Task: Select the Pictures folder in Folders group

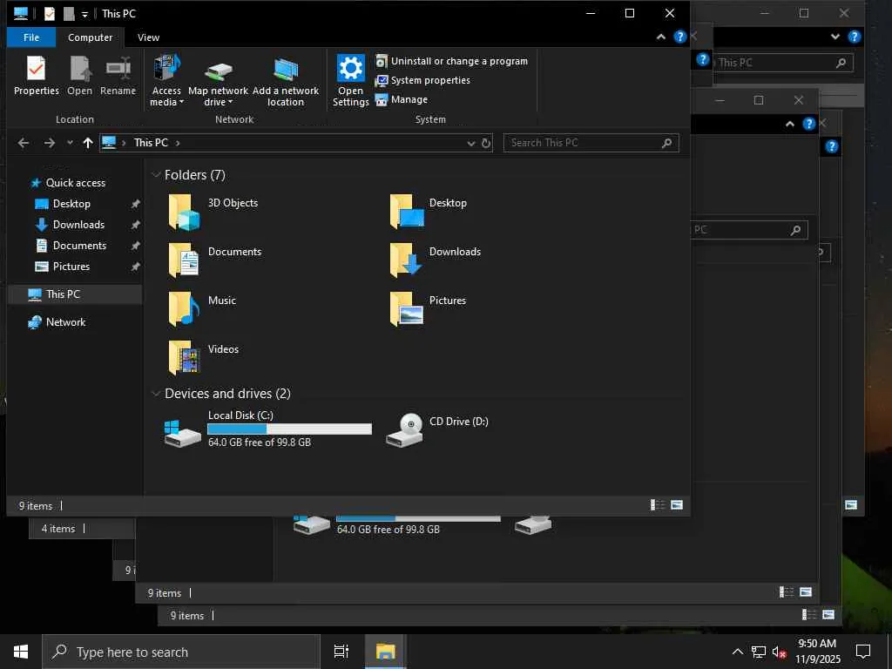Action: tap(428, 309)
